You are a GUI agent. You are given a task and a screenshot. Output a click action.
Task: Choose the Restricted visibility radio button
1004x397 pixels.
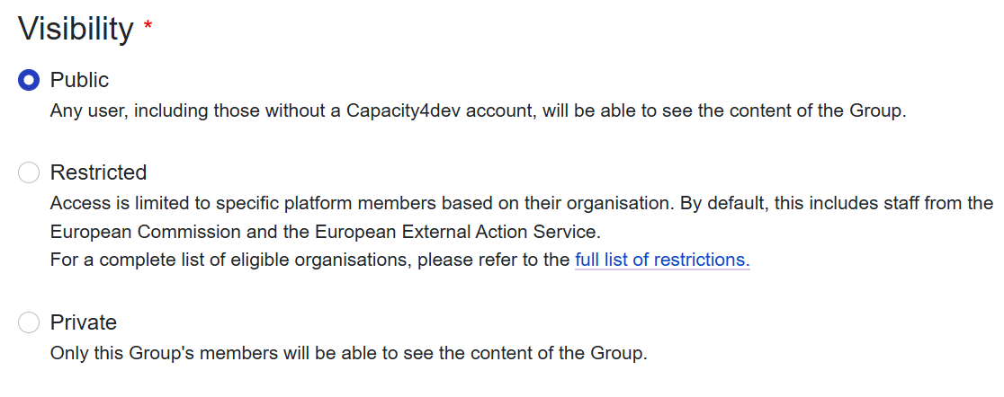coord(30,172)
